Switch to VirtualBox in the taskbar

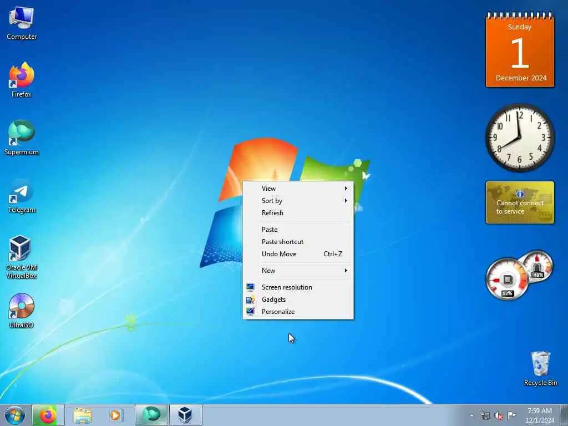tap(185, 415)
